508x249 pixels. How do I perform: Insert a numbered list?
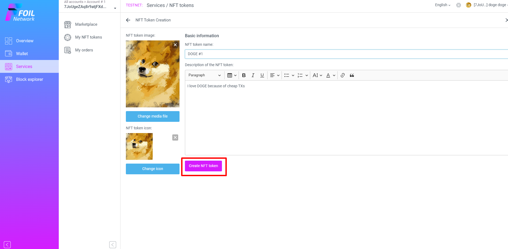(300, 75)
